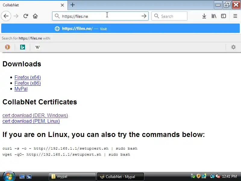Viewport: 241px width, 181px height.
Task: Click the curl setupcert.sh command text
Action: pyautogui.click(x=70, y=148)
